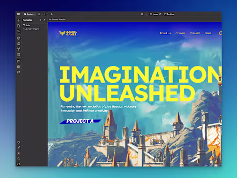The image size is (237, 178).
Task: Click the Webflow logo menu icon
Action: click(18, 14)
